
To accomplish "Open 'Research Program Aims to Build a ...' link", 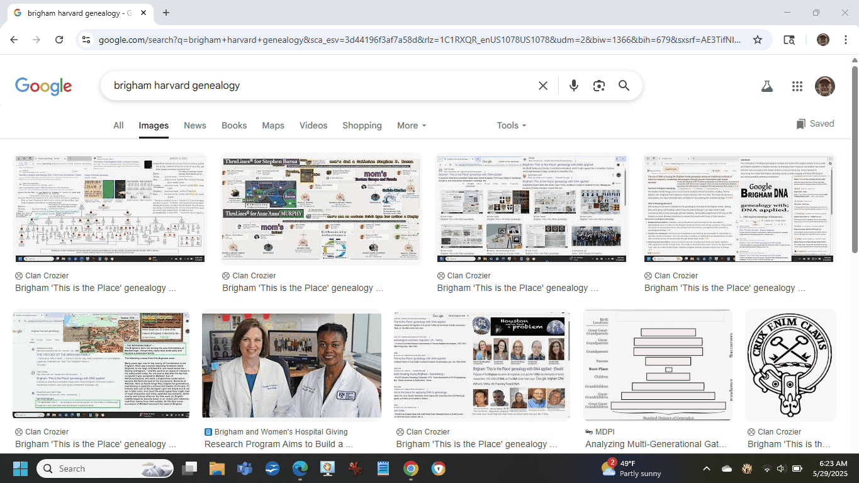I will (x=278, y=444).
